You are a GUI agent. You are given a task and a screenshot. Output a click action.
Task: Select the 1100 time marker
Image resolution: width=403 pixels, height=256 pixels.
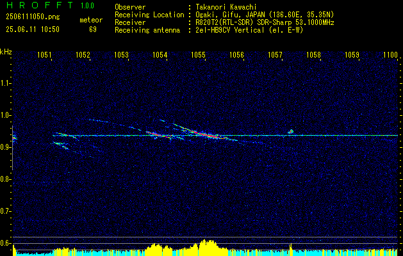(390, 54)
